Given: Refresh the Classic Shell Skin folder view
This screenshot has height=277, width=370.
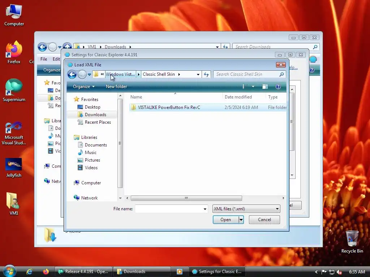Looking at the screenshot, I should pyautogui.click(x=206, y=74).
